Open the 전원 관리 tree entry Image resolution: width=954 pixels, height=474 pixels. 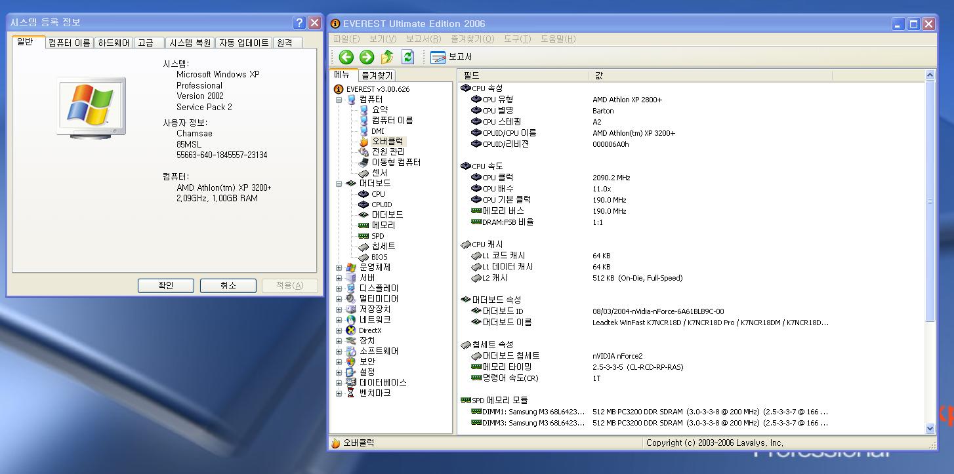point(388,151)
